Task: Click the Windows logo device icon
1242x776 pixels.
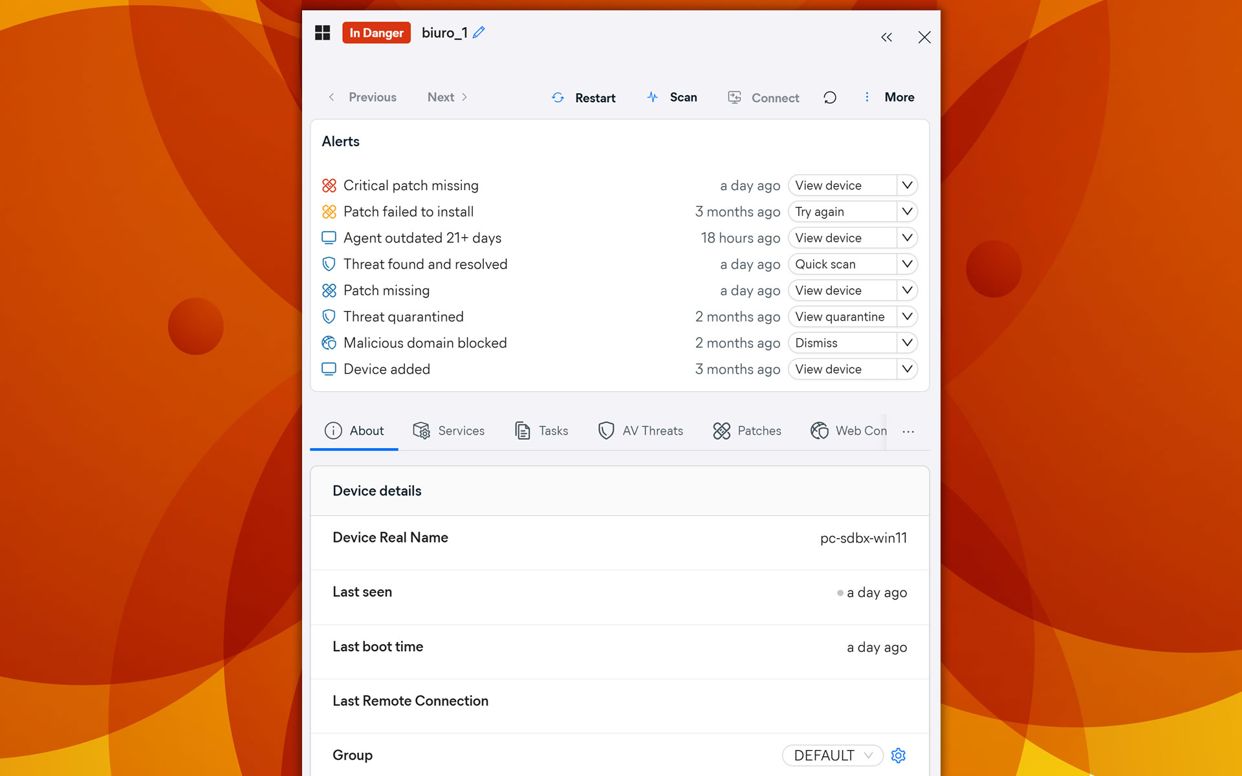Action: (322, 33)
